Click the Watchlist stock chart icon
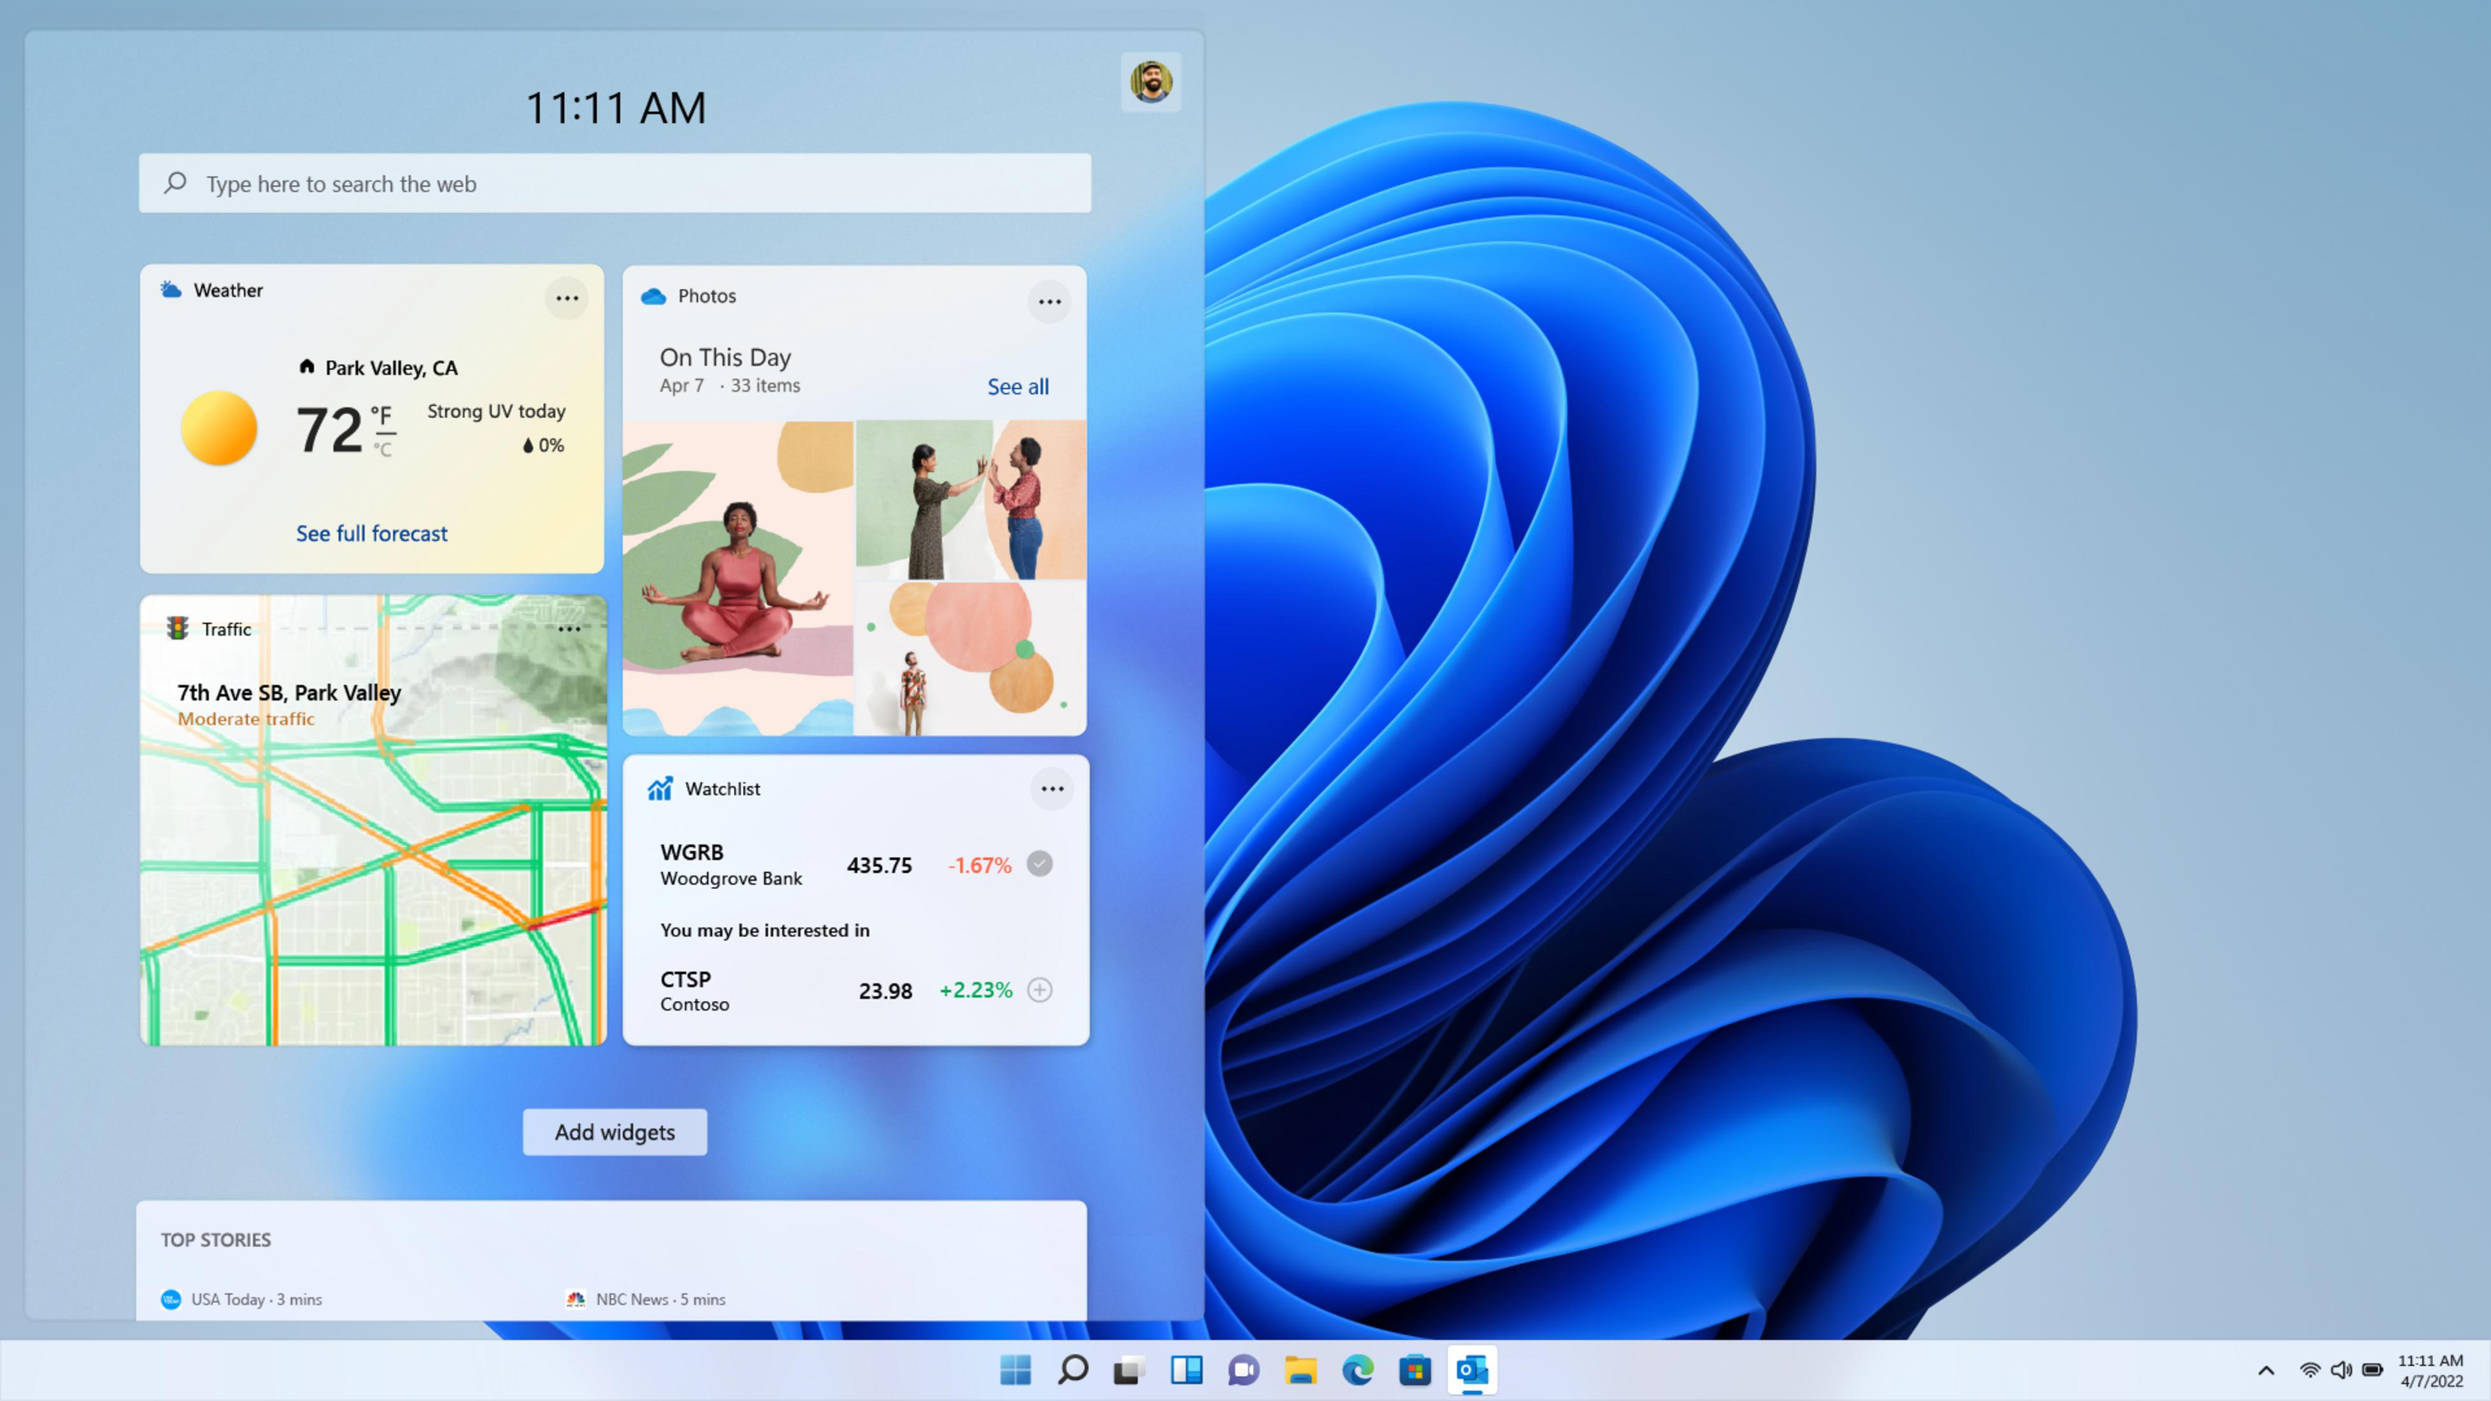 661,788
